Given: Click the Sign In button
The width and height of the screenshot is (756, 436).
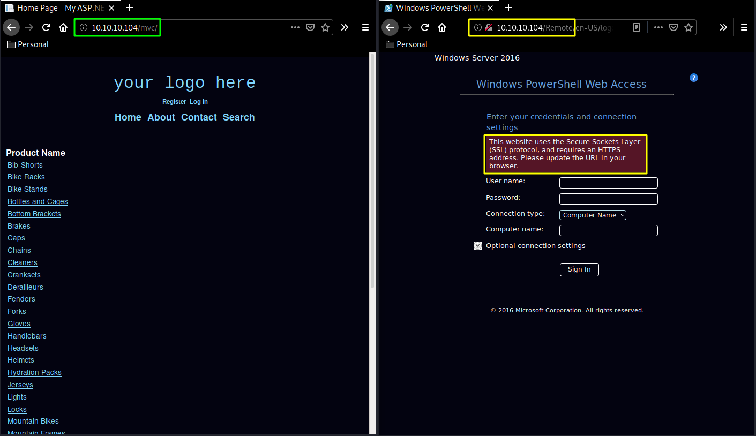Looking at the screenshot, I should pyautogui.click(x=579, y=269).
